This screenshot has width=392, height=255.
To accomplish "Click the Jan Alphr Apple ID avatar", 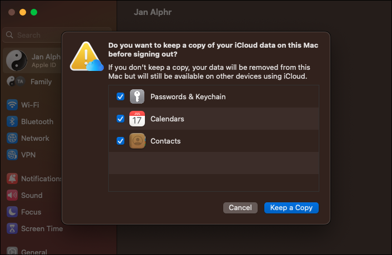I will pyautogui.click(x=16, y=61).
